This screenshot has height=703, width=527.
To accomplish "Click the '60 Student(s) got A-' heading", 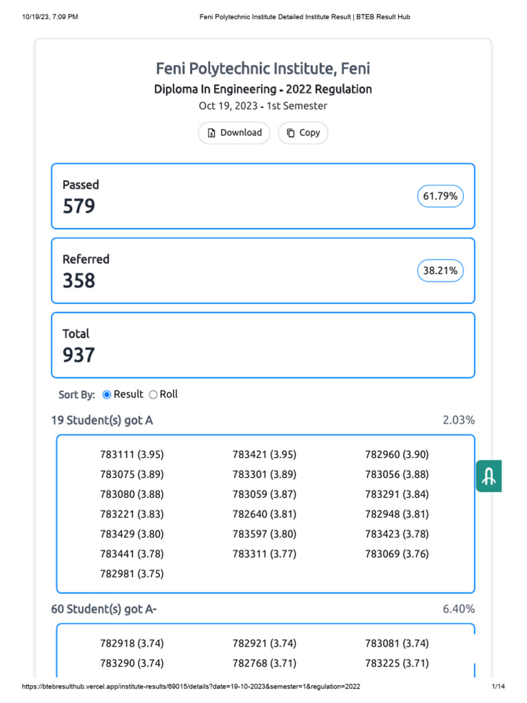I will [104, 610].
